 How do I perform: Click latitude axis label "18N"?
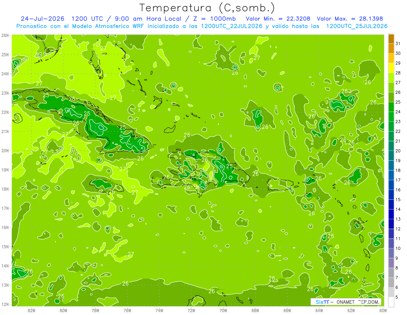click(5, 189)
